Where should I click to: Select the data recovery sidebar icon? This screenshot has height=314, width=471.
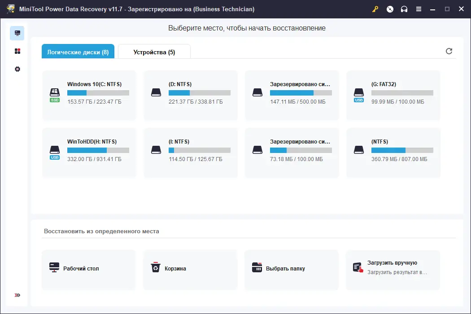[x=17, y=33]
